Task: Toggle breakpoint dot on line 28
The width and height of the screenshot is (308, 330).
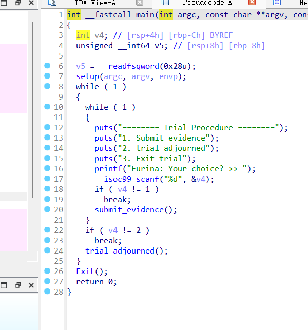Action: (47, 292)
